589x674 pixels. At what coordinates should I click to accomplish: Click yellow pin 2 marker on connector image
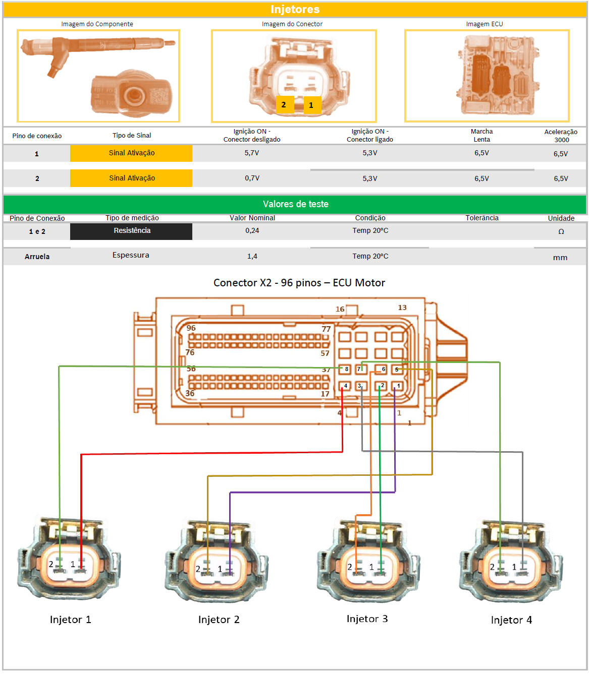pyautogui.click(x=284, y=104)
